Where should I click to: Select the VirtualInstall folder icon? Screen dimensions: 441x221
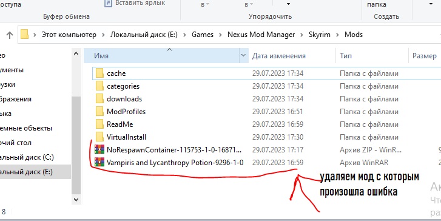[x=99, y=137]
